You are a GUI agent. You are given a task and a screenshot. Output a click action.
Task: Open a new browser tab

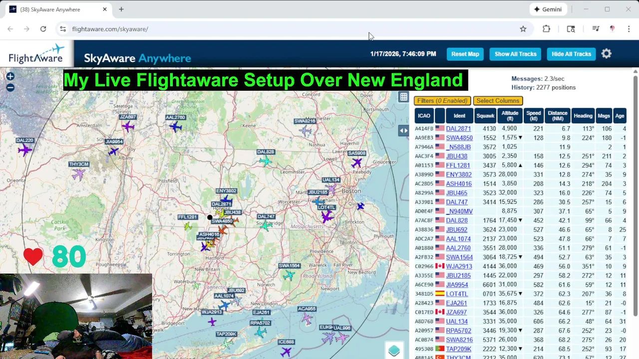pos(121,9)
